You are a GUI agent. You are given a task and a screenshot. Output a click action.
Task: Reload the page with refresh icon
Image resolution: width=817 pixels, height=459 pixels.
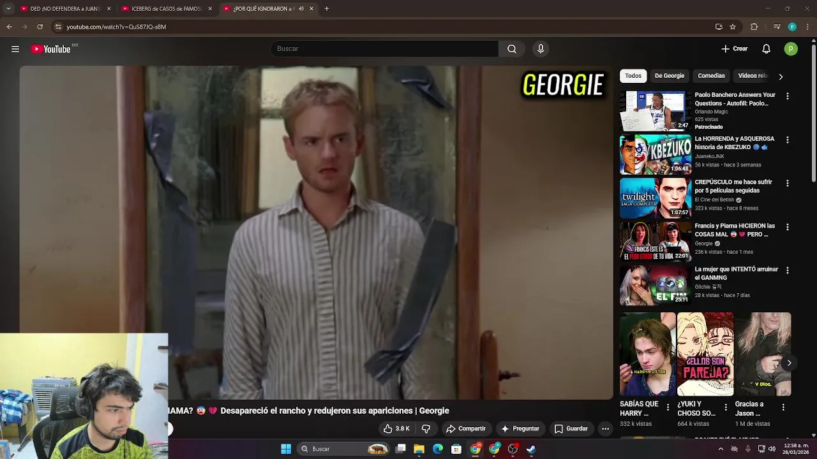point(40,27)
